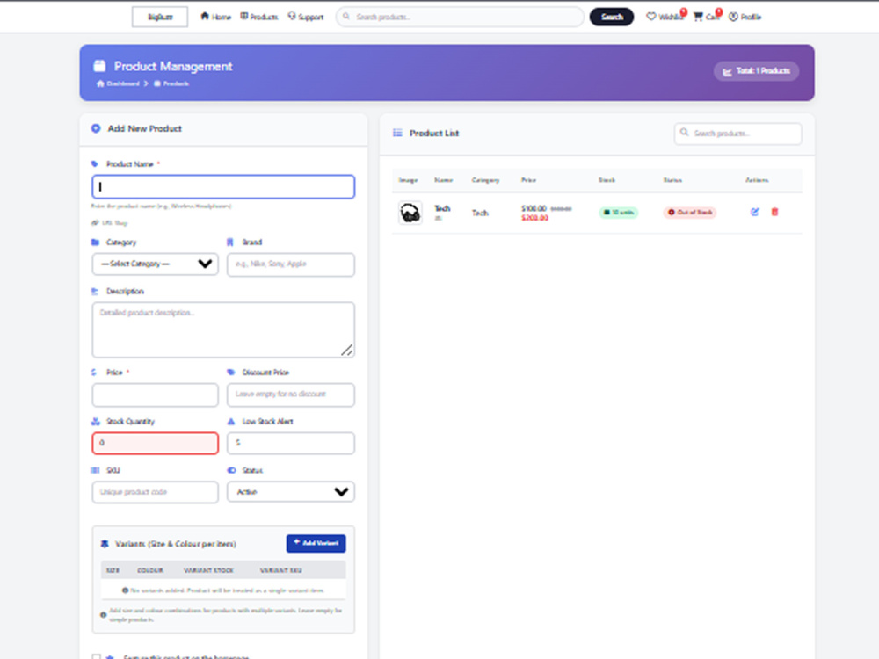Focus the Stock Quantity field
The width and height of the screenshot is (879, 659).
[x=156, y=443]
